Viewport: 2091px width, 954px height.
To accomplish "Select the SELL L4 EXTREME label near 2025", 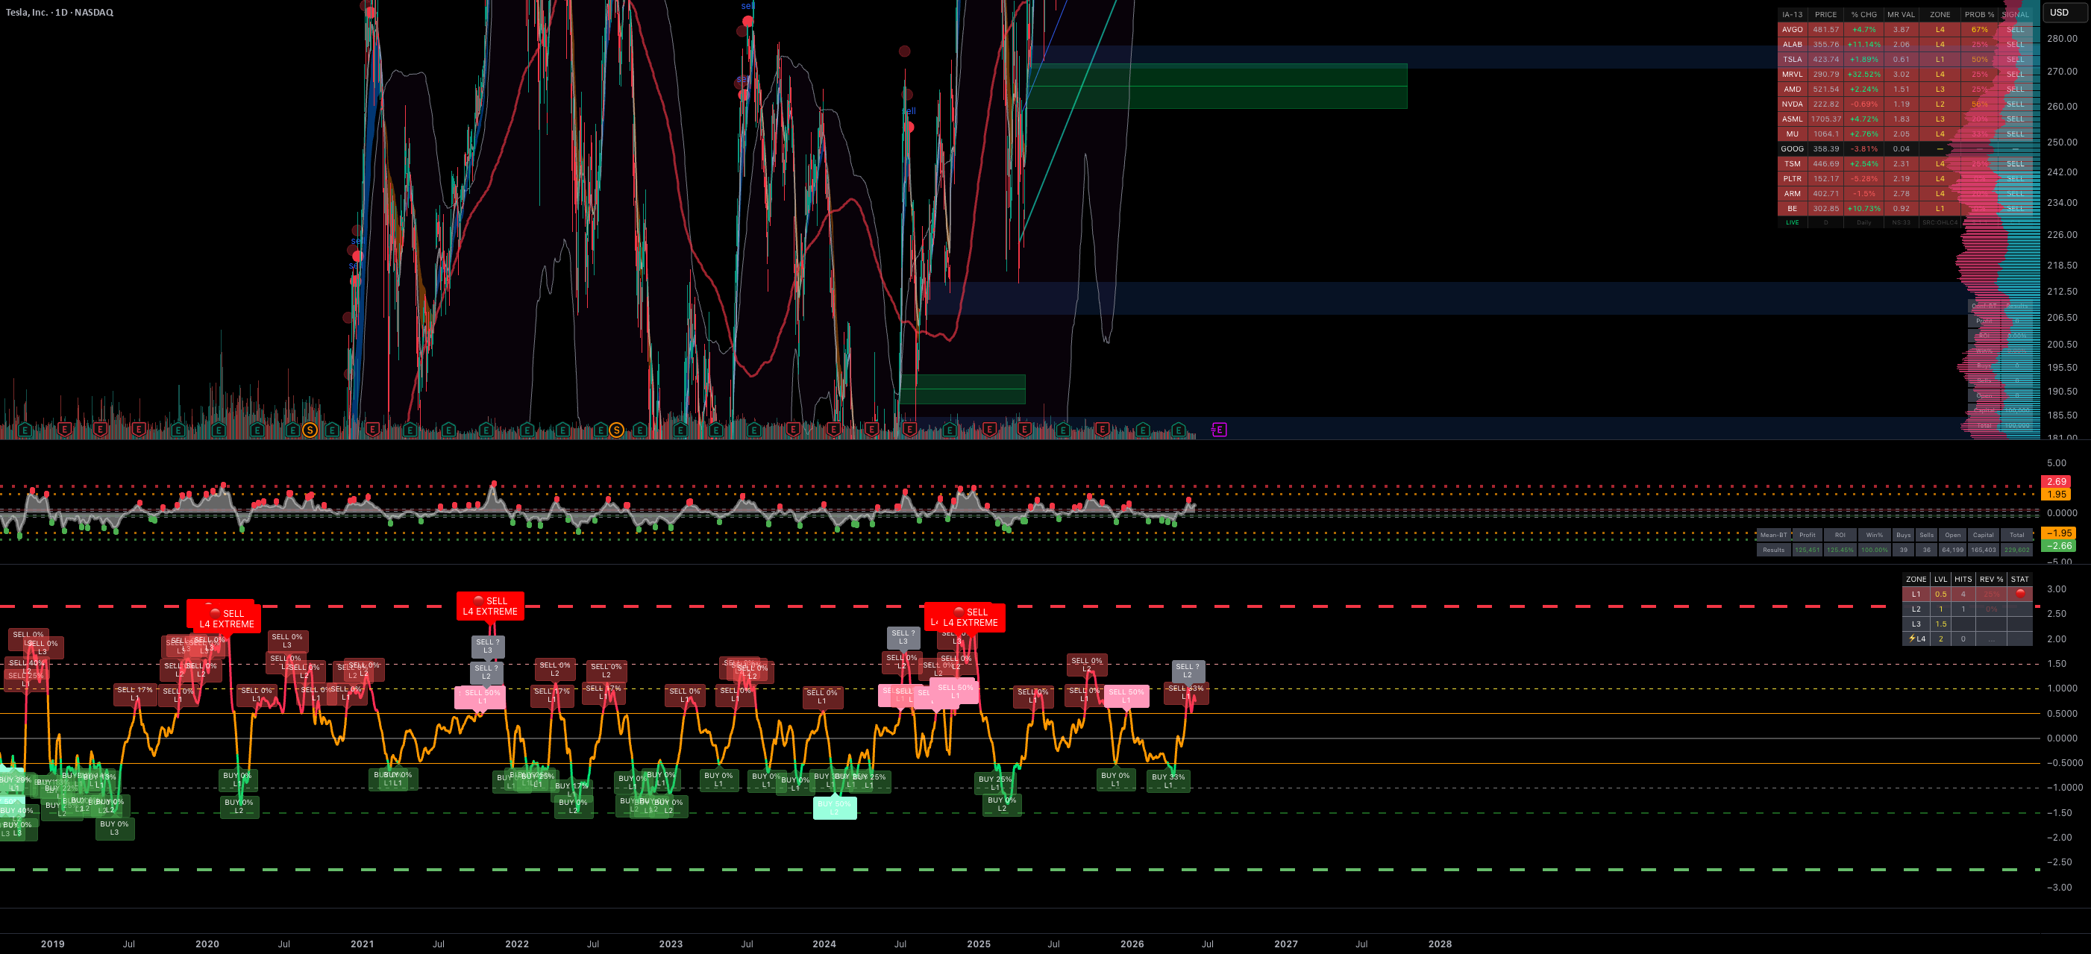I will (x=971, y=617).
